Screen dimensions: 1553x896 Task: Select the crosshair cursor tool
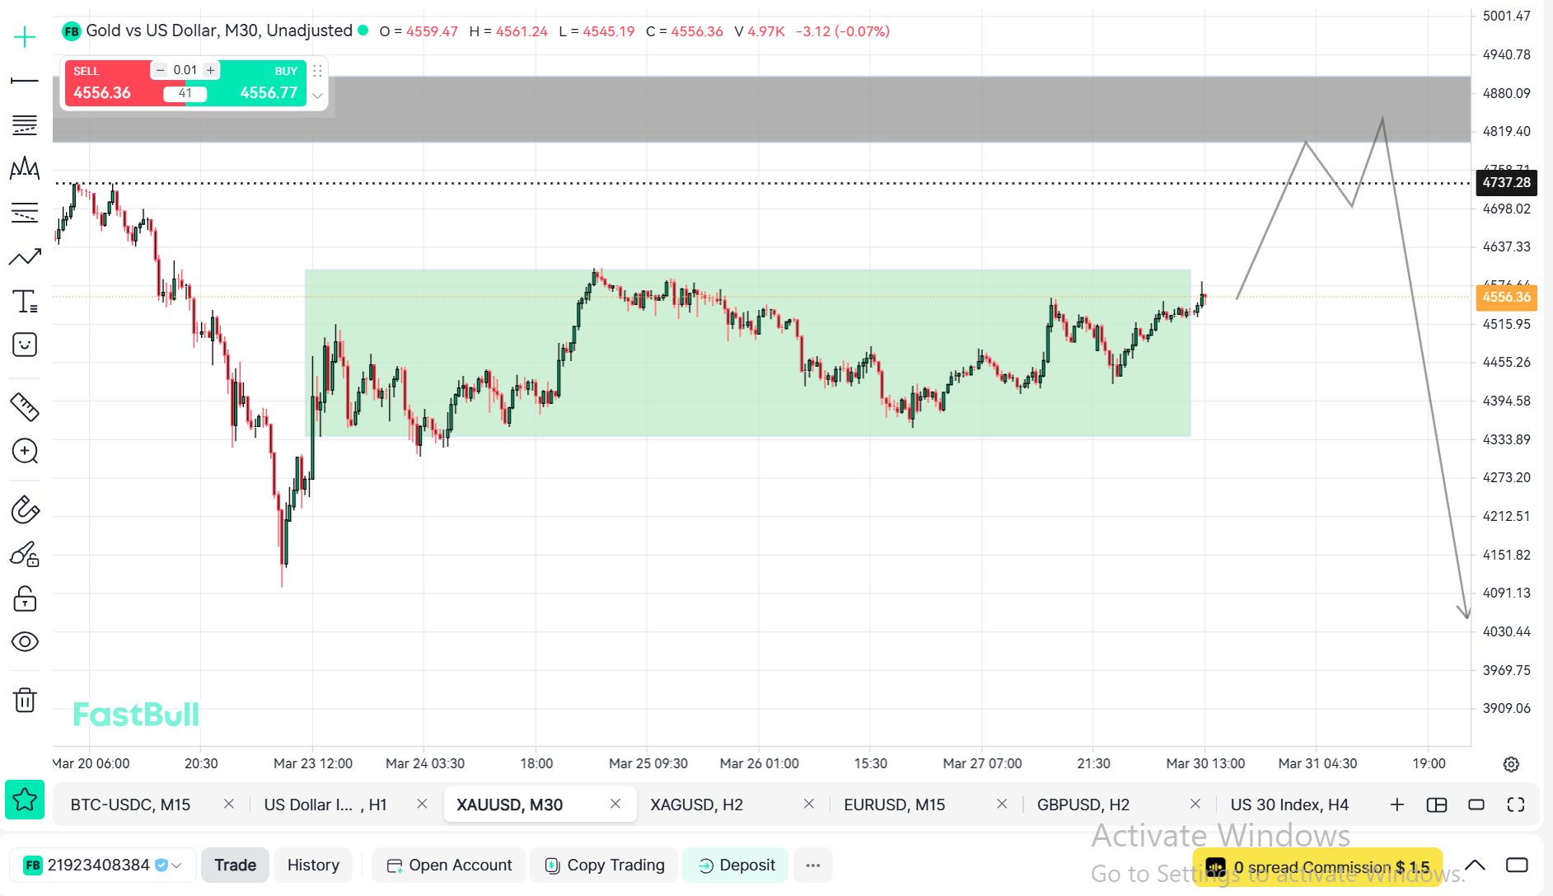[25, 37]
